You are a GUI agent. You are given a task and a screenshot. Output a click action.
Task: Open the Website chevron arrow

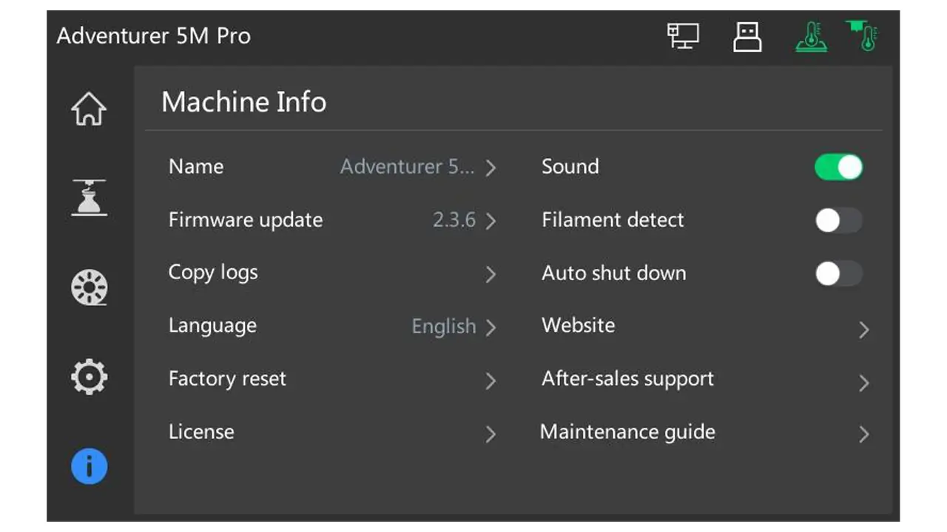click(863, 330)
